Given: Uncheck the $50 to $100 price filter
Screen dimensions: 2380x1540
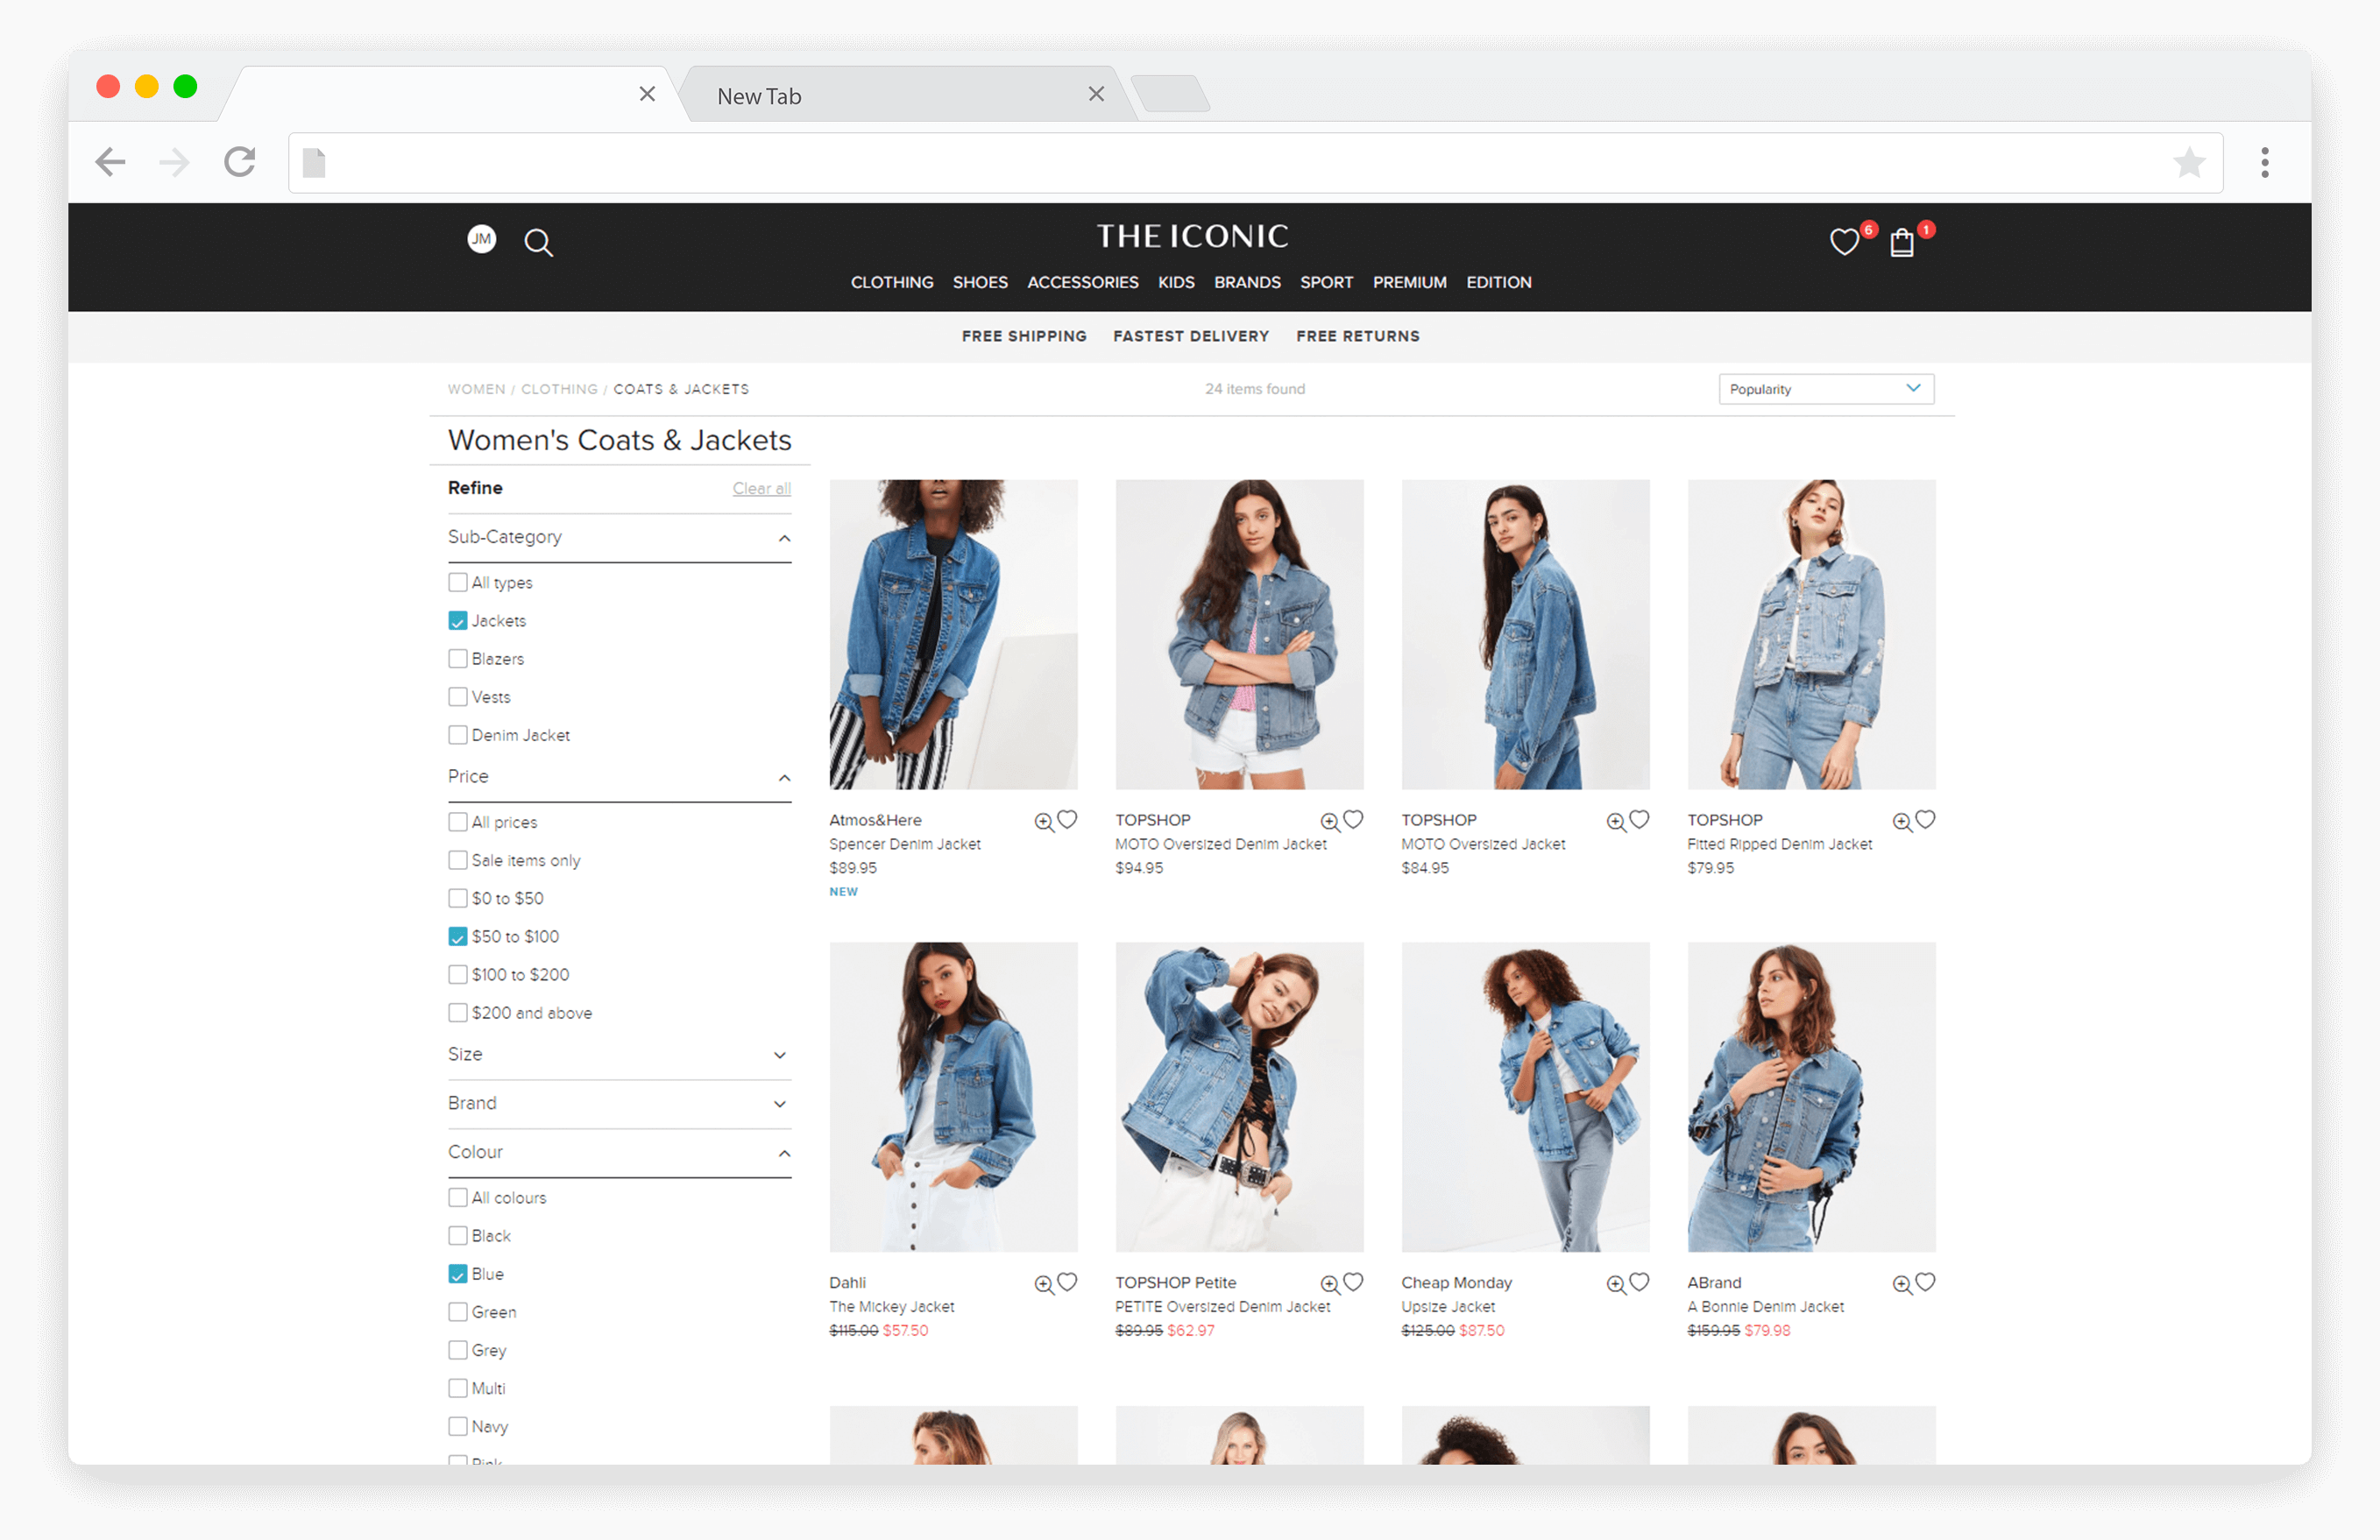Looking at the screenshot, I should pos(458,936).
